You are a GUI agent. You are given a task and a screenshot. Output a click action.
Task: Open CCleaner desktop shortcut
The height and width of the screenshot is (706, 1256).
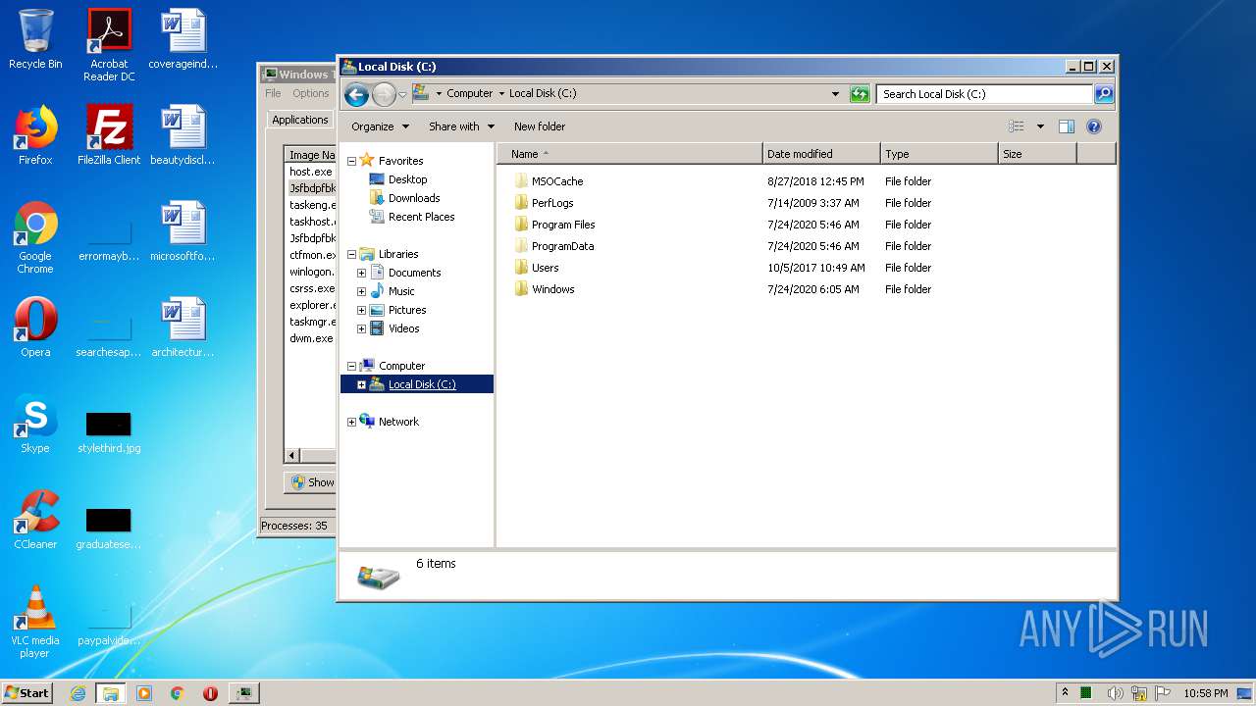(35, 520)
